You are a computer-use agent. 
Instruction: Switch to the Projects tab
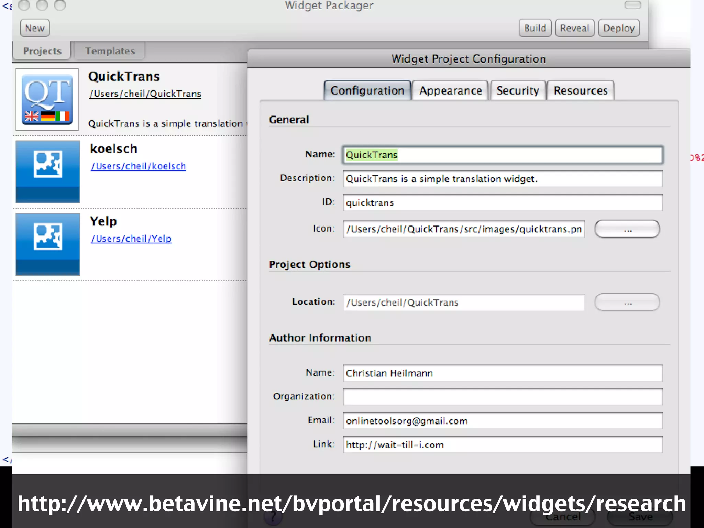click(x=42, y=51)
